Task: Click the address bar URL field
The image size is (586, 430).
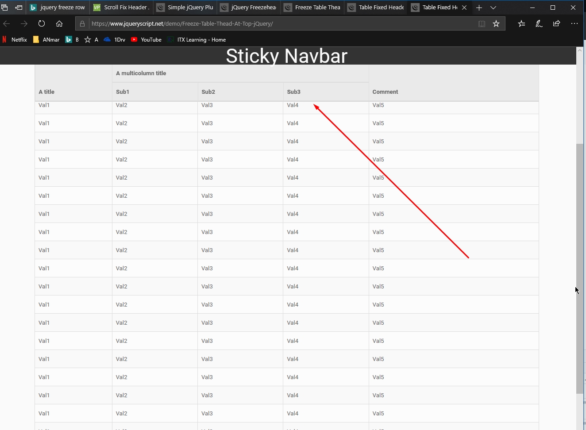Action: pos(279,24)
